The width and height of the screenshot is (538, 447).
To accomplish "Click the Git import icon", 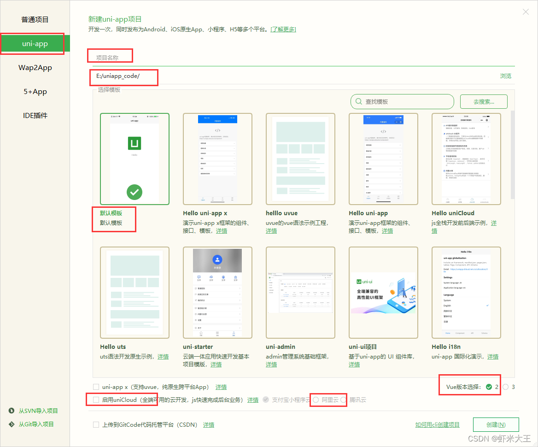I will tap(12, 424).
